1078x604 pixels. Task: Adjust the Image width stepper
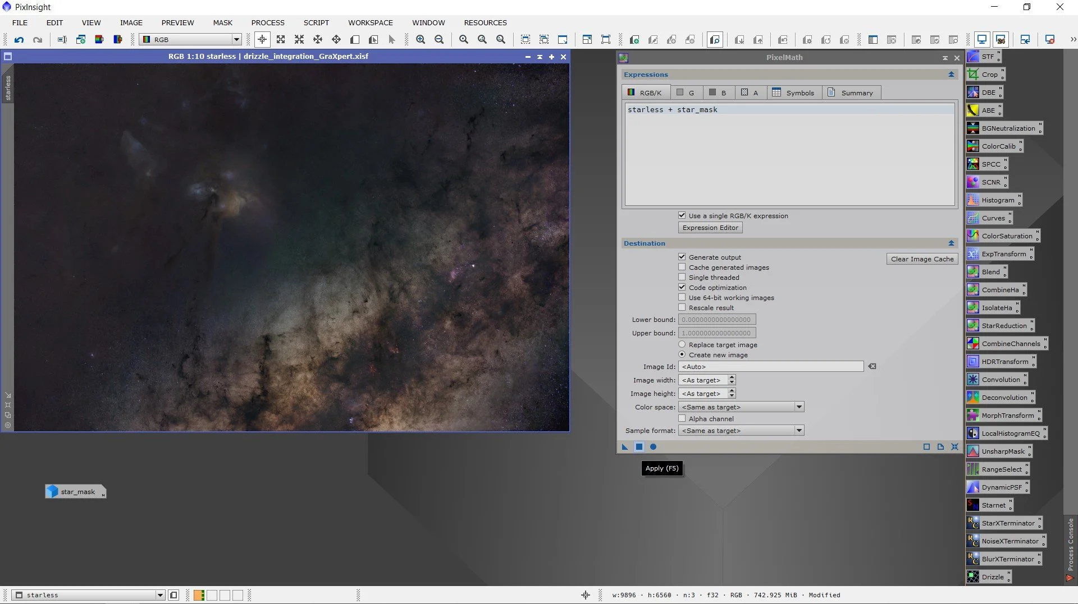732,380
